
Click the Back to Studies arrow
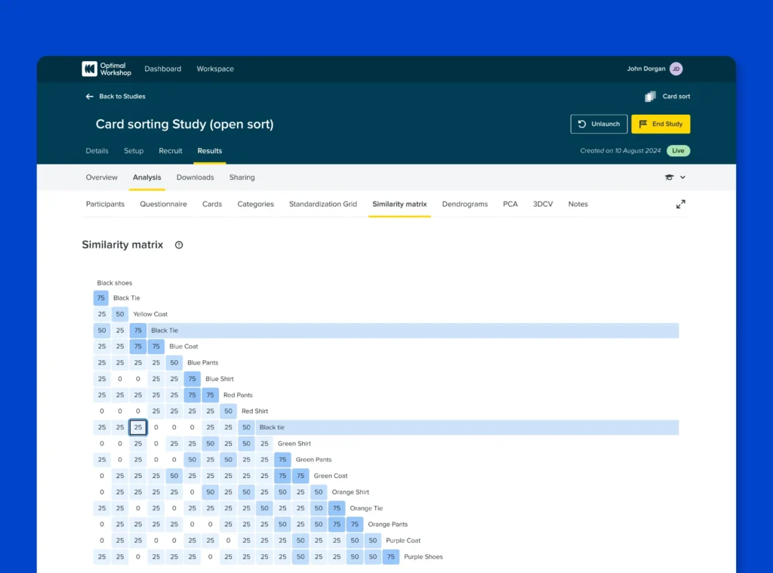coord(89,97)
